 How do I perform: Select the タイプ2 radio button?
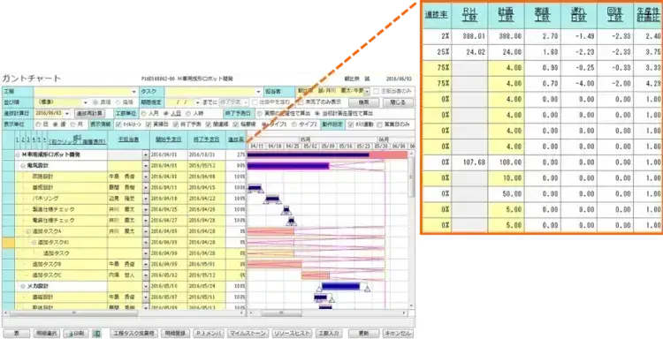click(294, 124)
